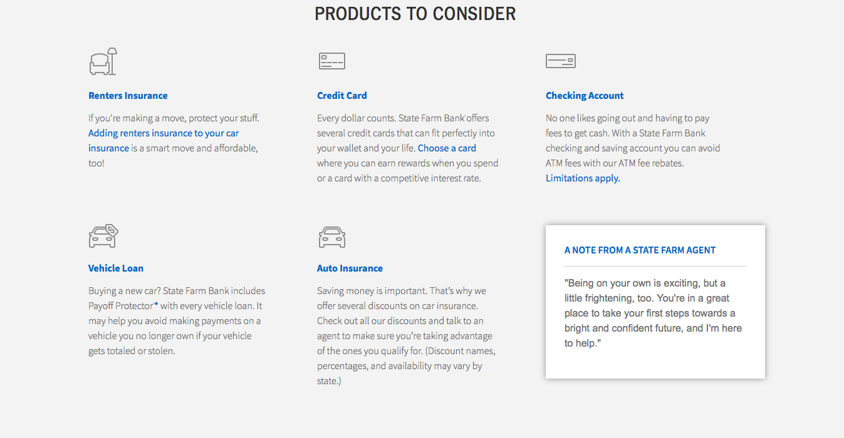Open the Credit Card heading link

tap(341, 96)
